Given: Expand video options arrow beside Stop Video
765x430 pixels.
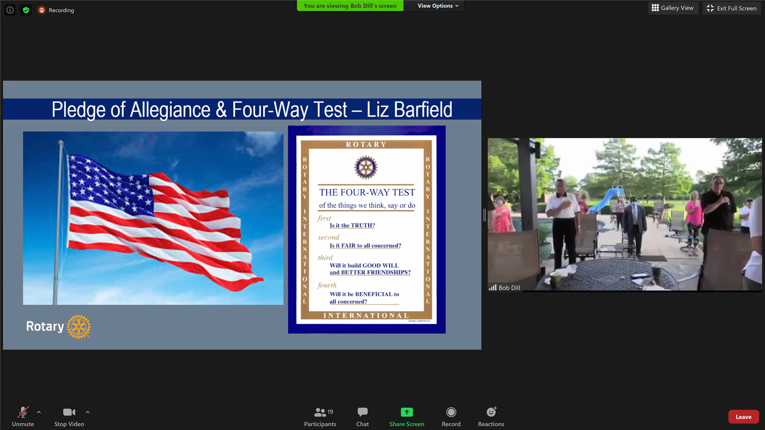Looking at the screenshot, I should (x=88, y=412).
